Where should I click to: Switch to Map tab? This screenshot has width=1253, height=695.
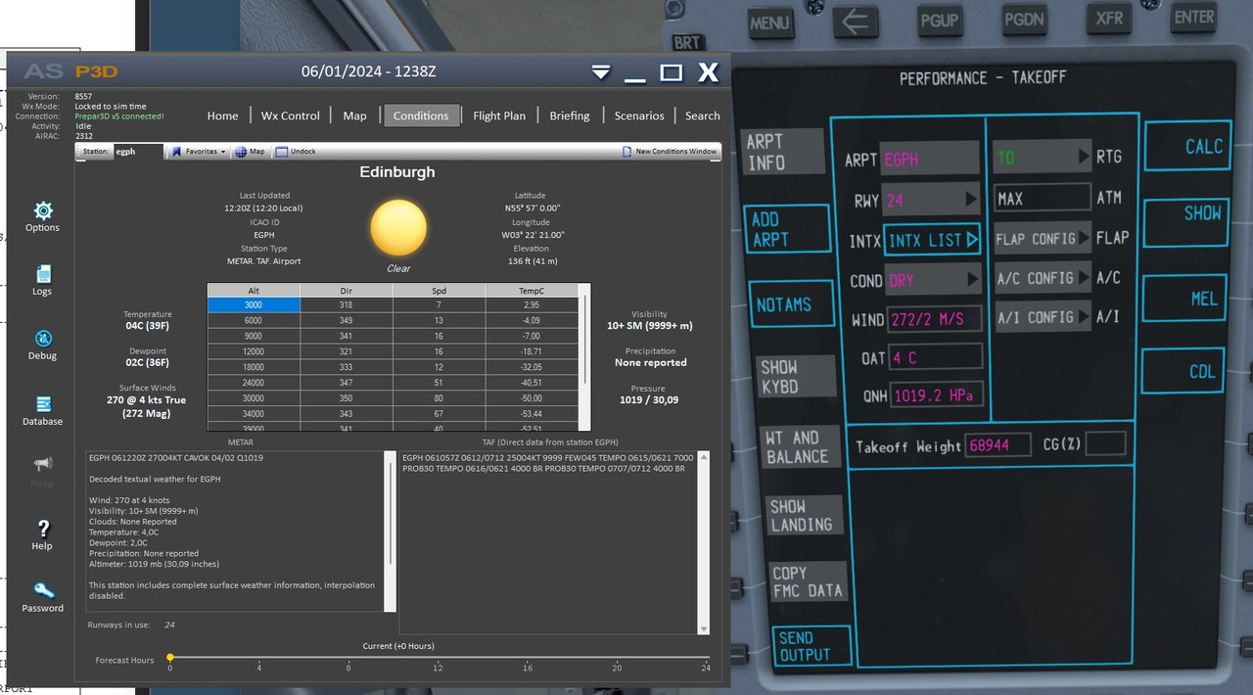(x=354, y=116)
